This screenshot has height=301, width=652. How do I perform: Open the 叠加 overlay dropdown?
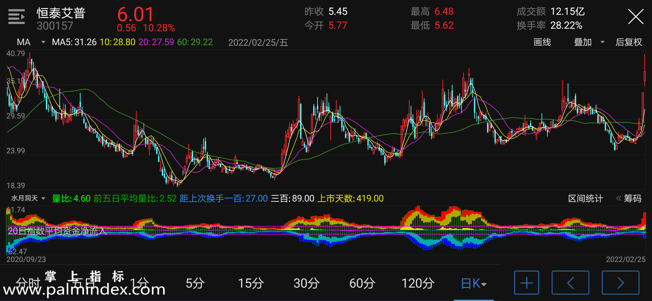coord(589,42)
